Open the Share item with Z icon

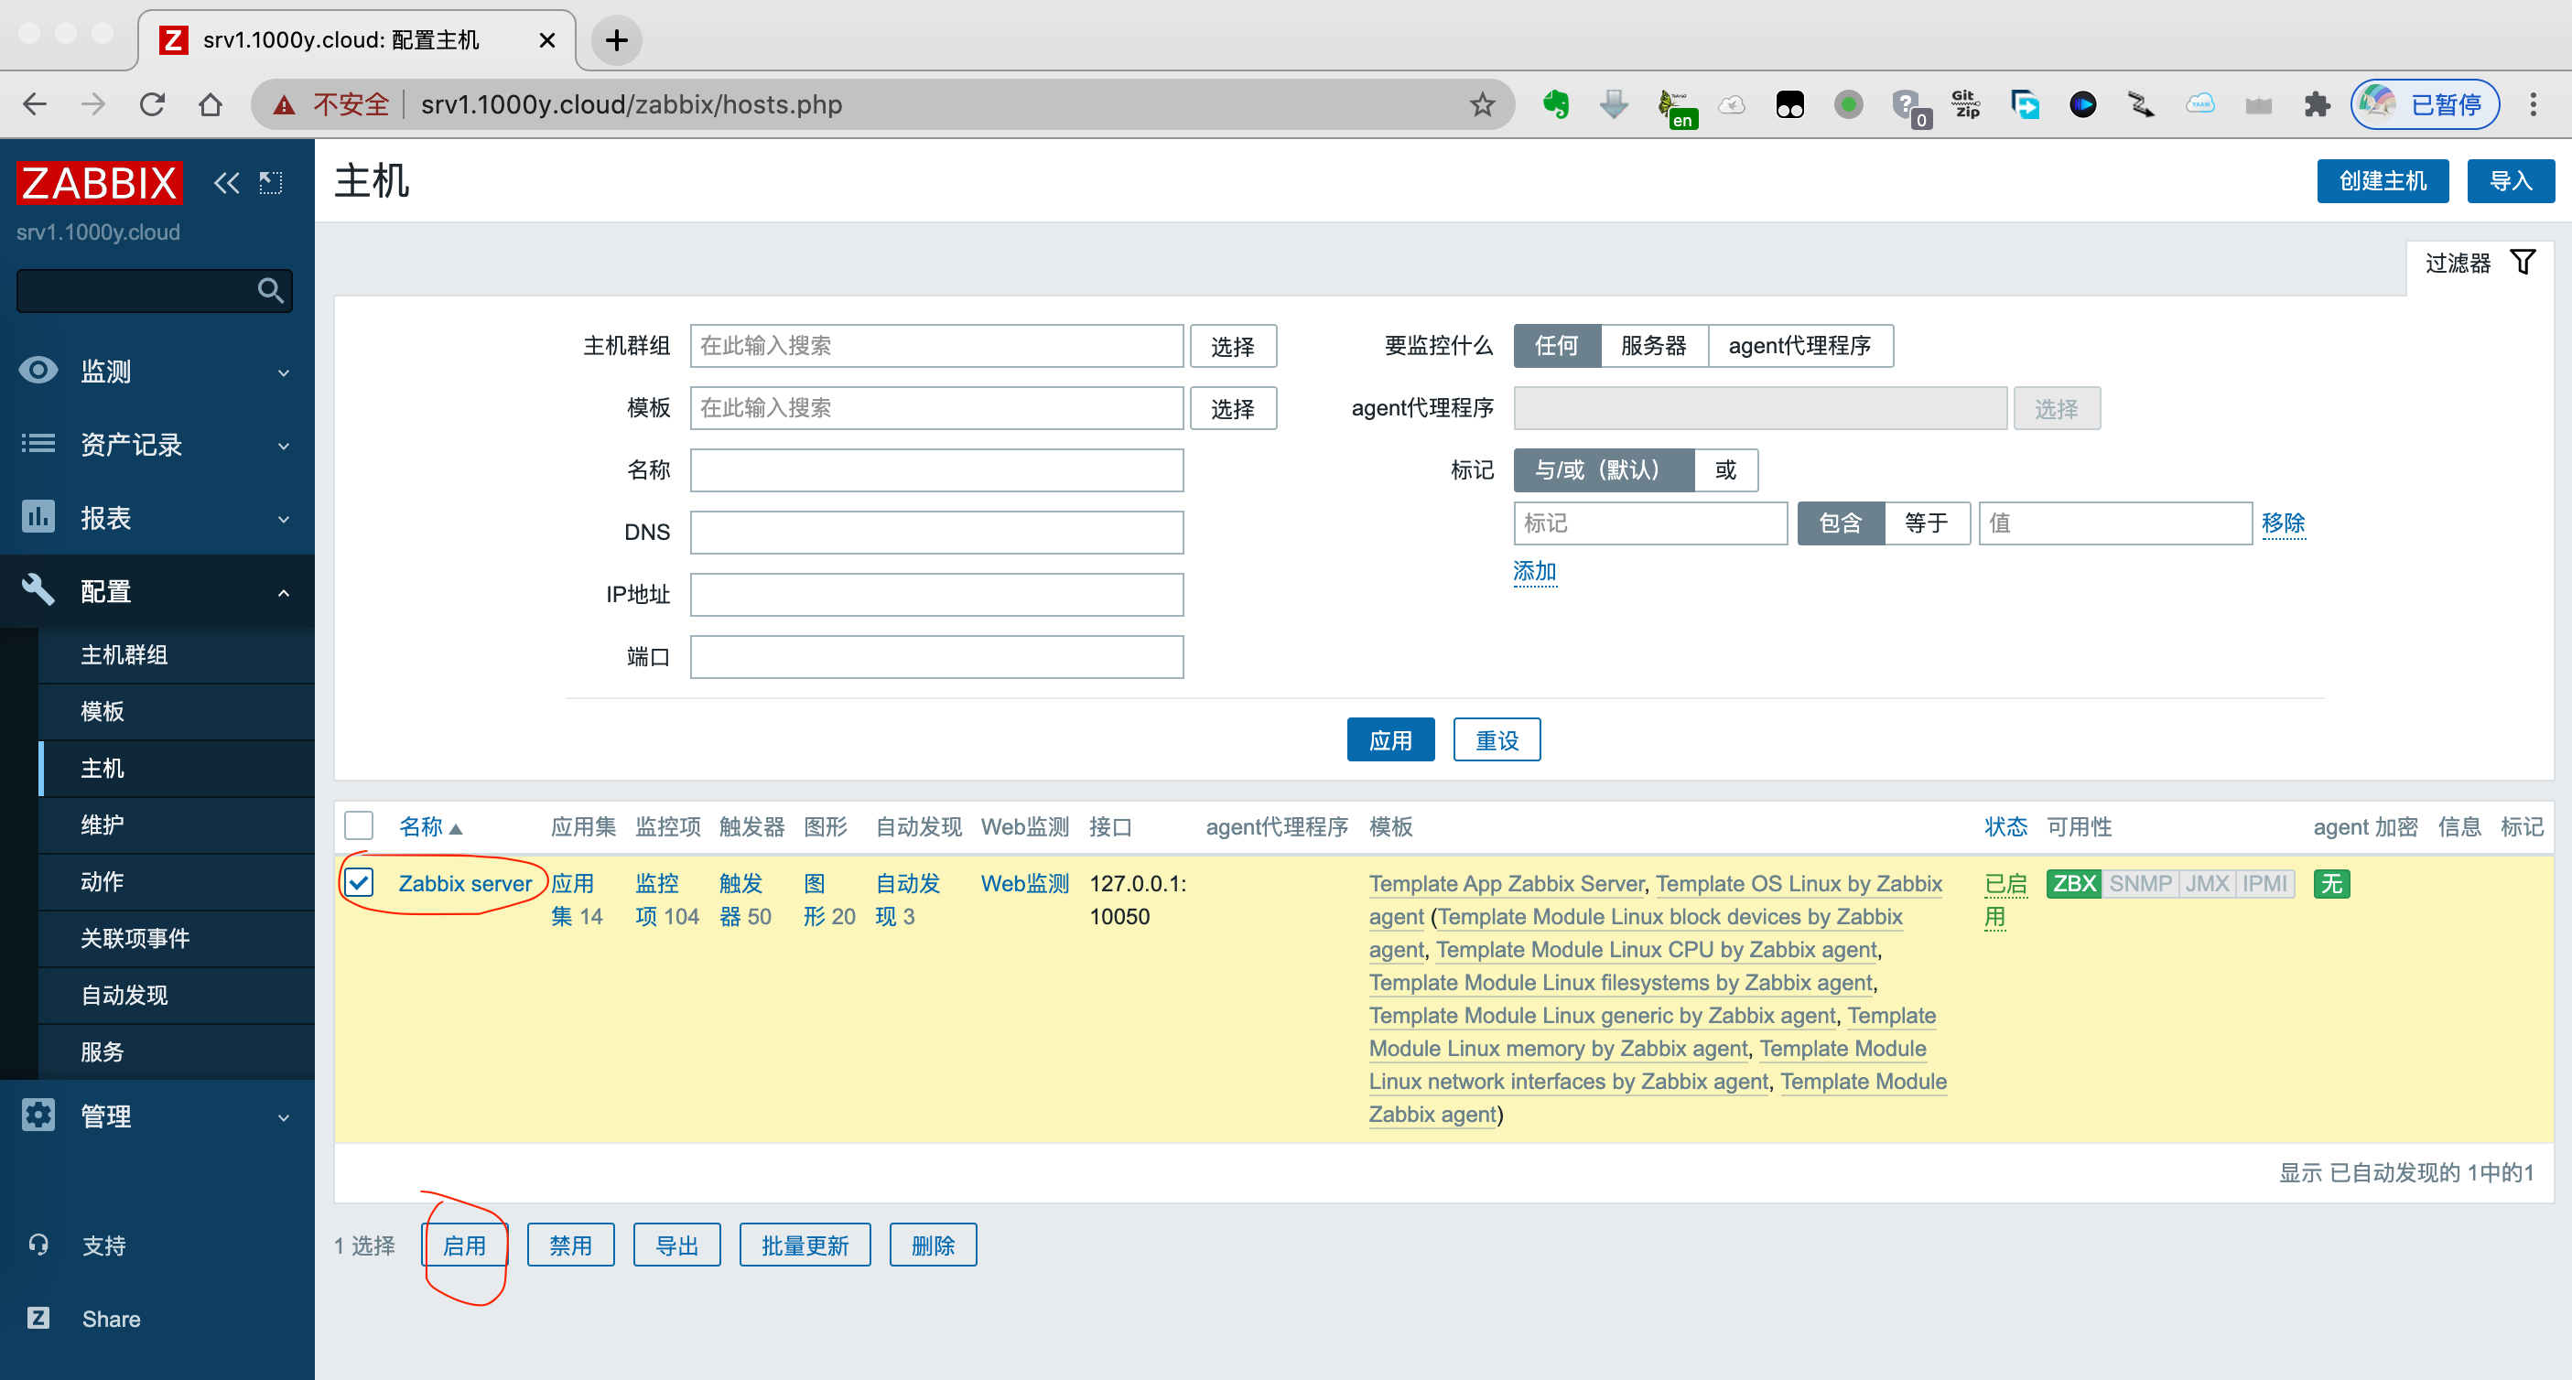[x=110, y=1319]
